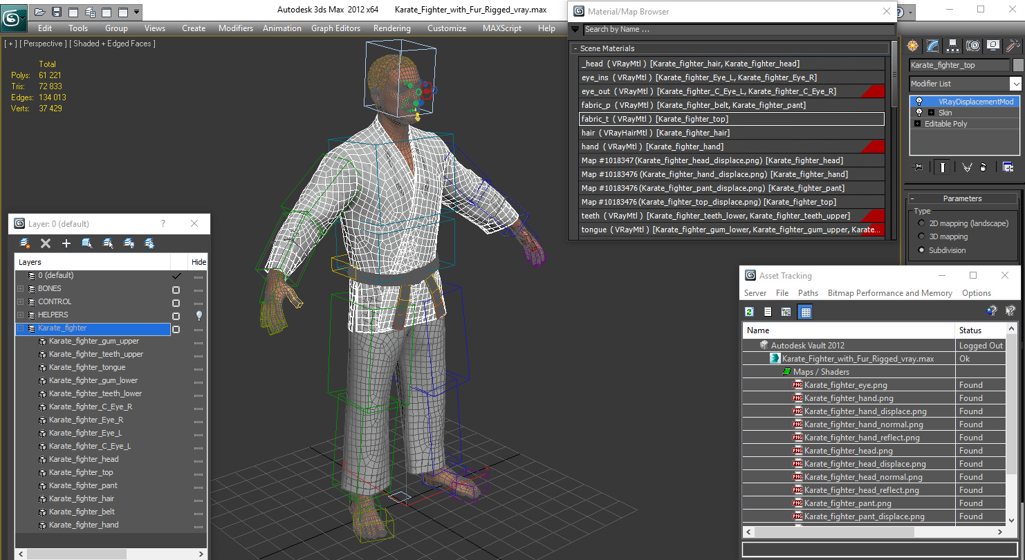Switch Asset Tracking to table view
Image resolution: width=1025 pixels, height=560 pixels.
tap(805, 312)
